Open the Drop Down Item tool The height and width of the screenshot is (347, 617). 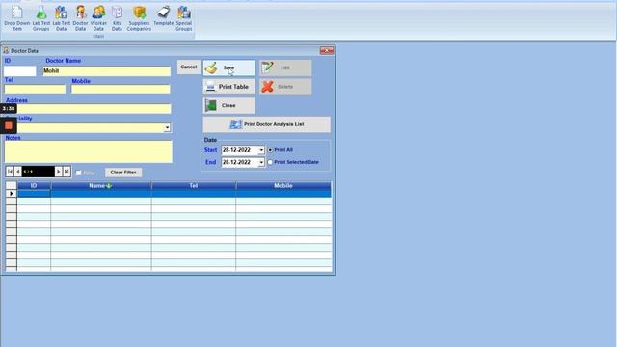(x=17, y=18)
